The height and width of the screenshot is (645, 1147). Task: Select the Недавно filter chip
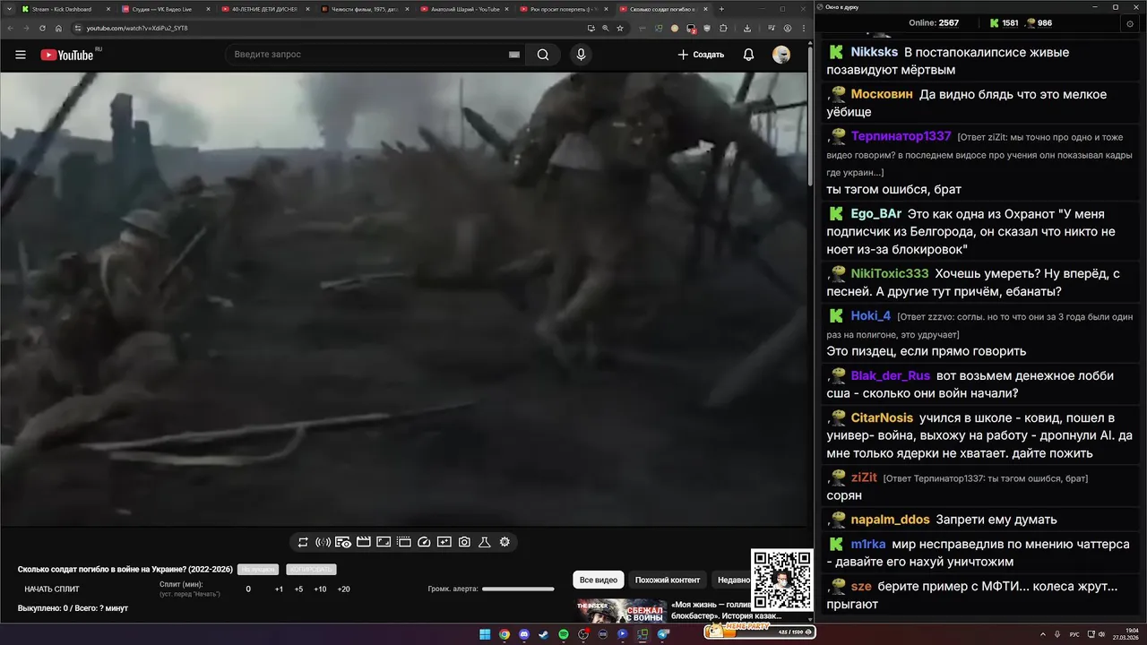732,580
